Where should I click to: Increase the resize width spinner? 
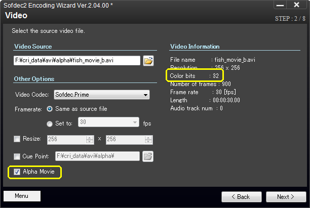[x=90, y=138]
